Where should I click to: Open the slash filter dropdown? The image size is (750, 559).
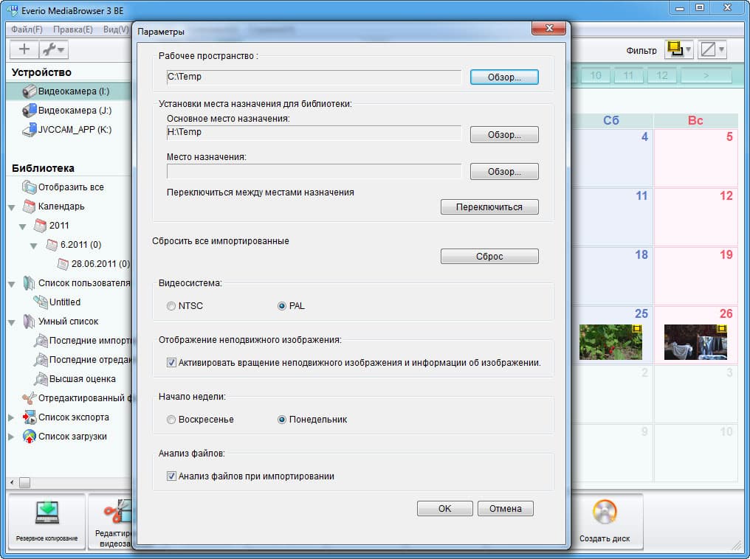pyautogui.click(x=712, y=49)
